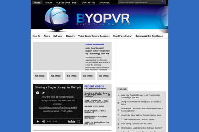Viewport: 199px width, 132px height.
Task: Open Jobs You Wouldn't Expect sidebar link
Action: (141, 96)
